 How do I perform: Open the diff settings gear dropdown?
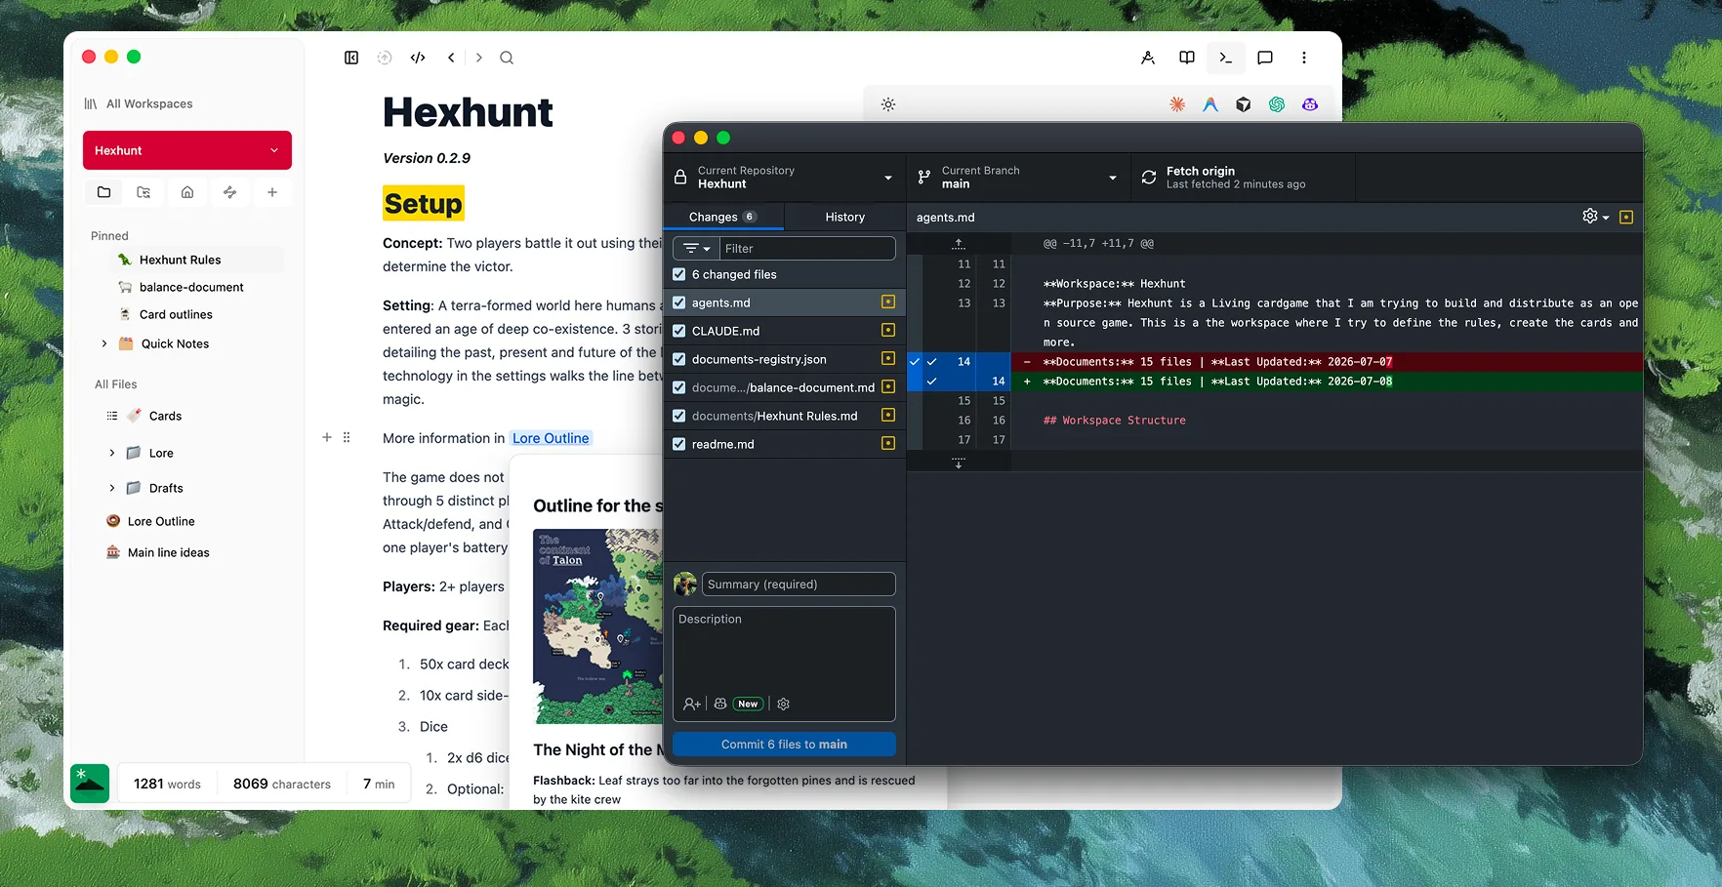[x=1595, y=217]
